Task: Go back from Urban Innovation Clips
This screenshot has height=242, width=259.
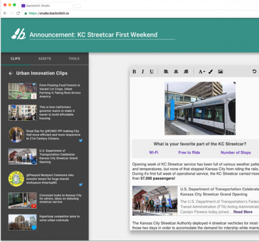Action: [11, 73]
